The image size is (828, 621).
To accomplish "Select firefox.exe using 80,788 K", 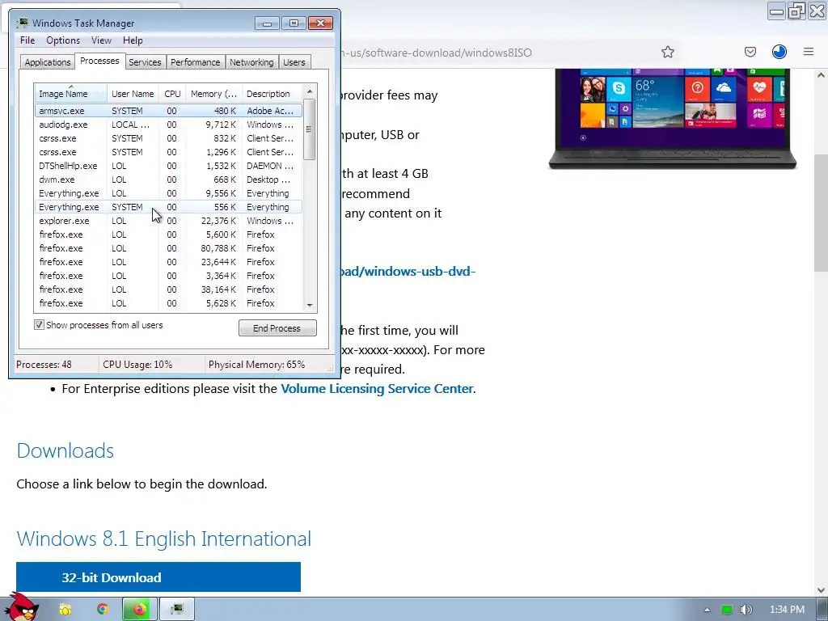I will [x=168, y=248].
